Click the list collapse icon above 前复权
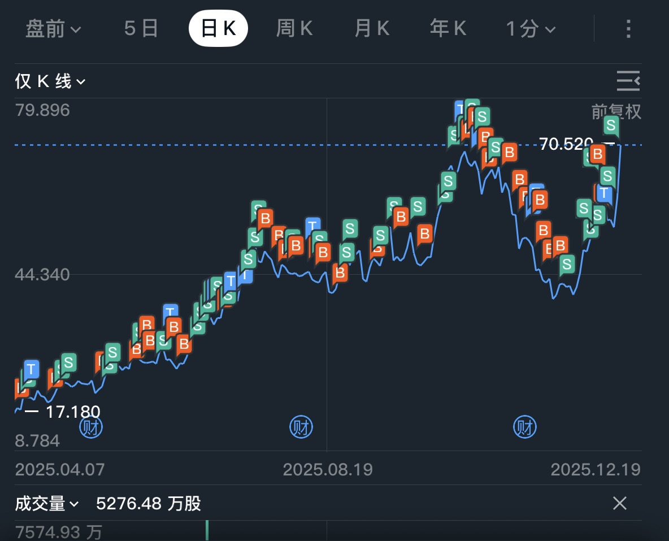Image resolution: width=669 pixels, height=541 pixels. point(628,81)
